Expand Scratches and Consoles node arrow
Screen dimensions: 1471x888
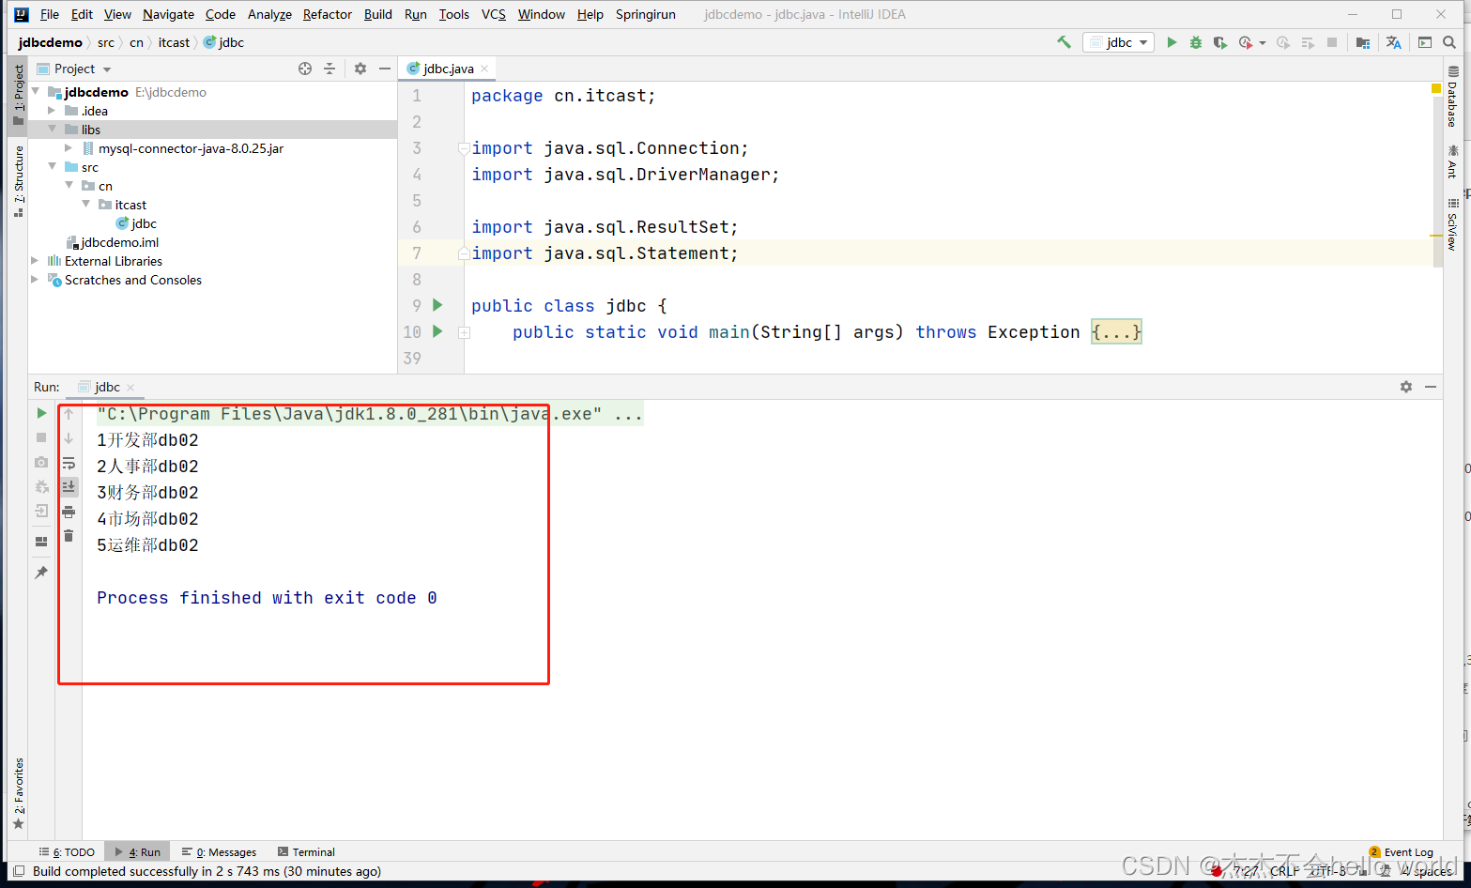(36, 280)
